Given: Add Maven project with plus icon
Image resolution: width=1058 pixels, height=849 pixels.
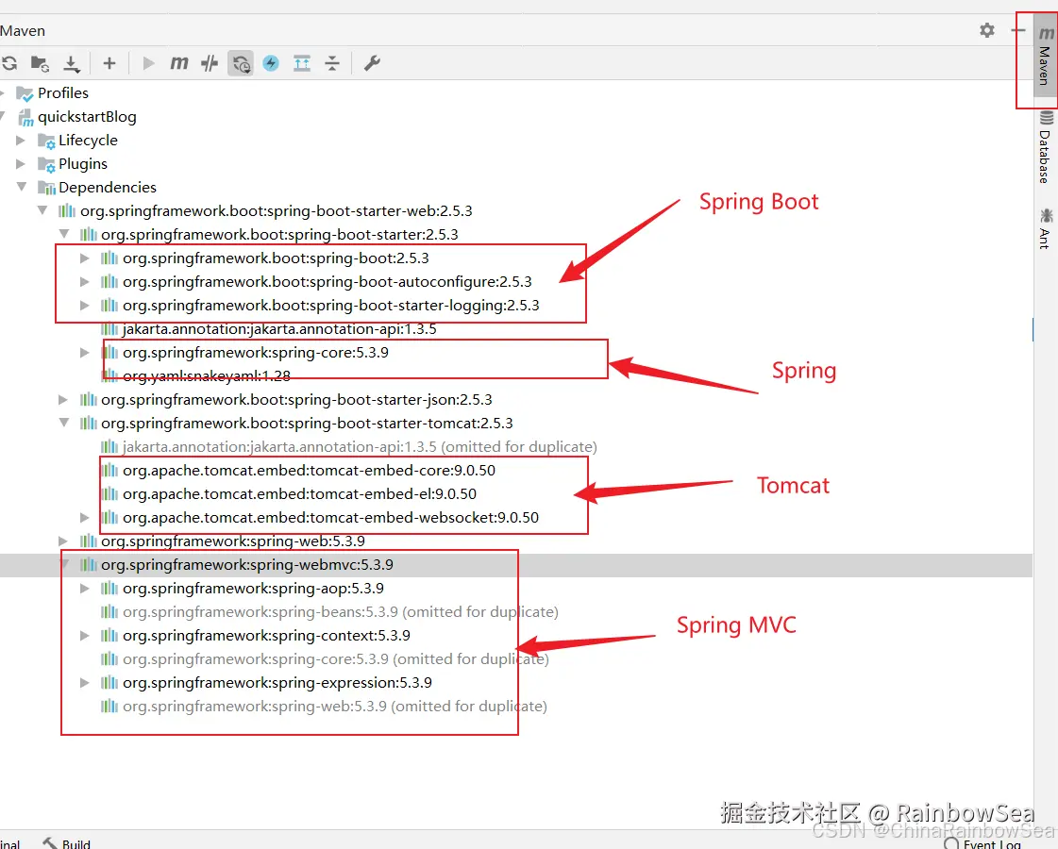Looking at the screenshot, I should (x=109, y=63).
